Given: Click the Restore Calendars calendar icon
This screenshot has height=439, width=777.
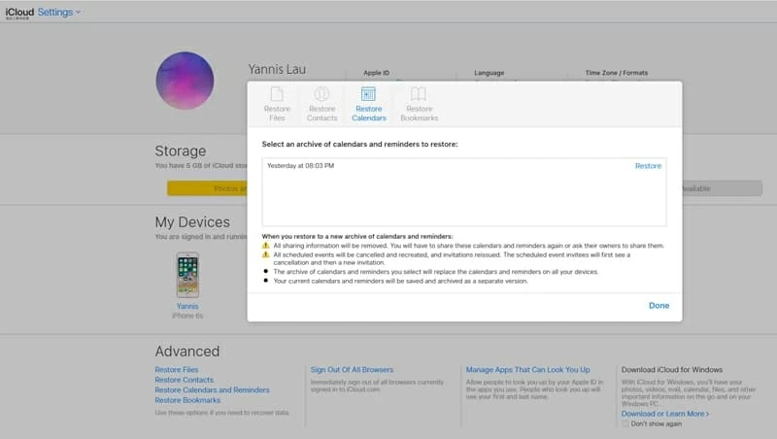Looking at the screenshot, I should (x=369, y=94).
